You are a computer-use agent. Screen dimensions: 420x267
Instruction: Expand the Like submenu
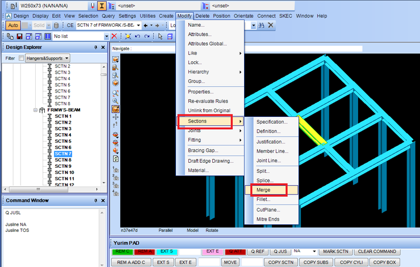coord(210,53)
